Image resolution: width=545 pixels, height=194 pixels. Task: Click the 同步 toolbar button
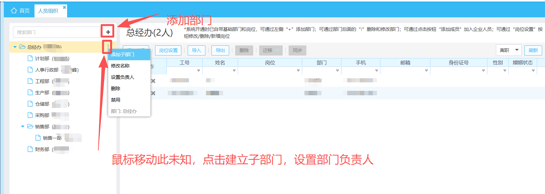point(298,50)
